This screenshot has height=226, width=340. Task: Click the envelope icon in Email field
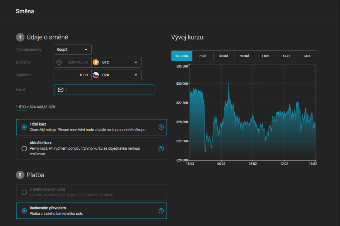tap(60, 90)
